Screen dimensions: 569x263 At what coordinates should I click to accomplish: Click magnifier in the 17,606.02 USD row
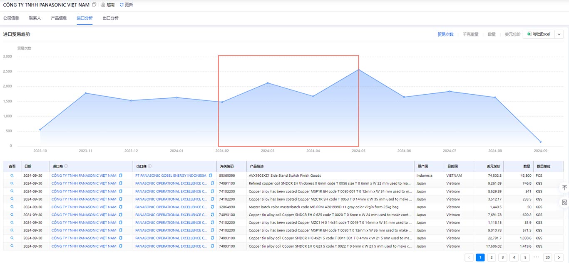12,246
